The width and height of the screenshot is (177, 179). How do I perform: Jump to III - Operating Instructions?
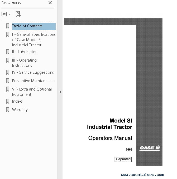pyautogui.click(x=24, y=63)
